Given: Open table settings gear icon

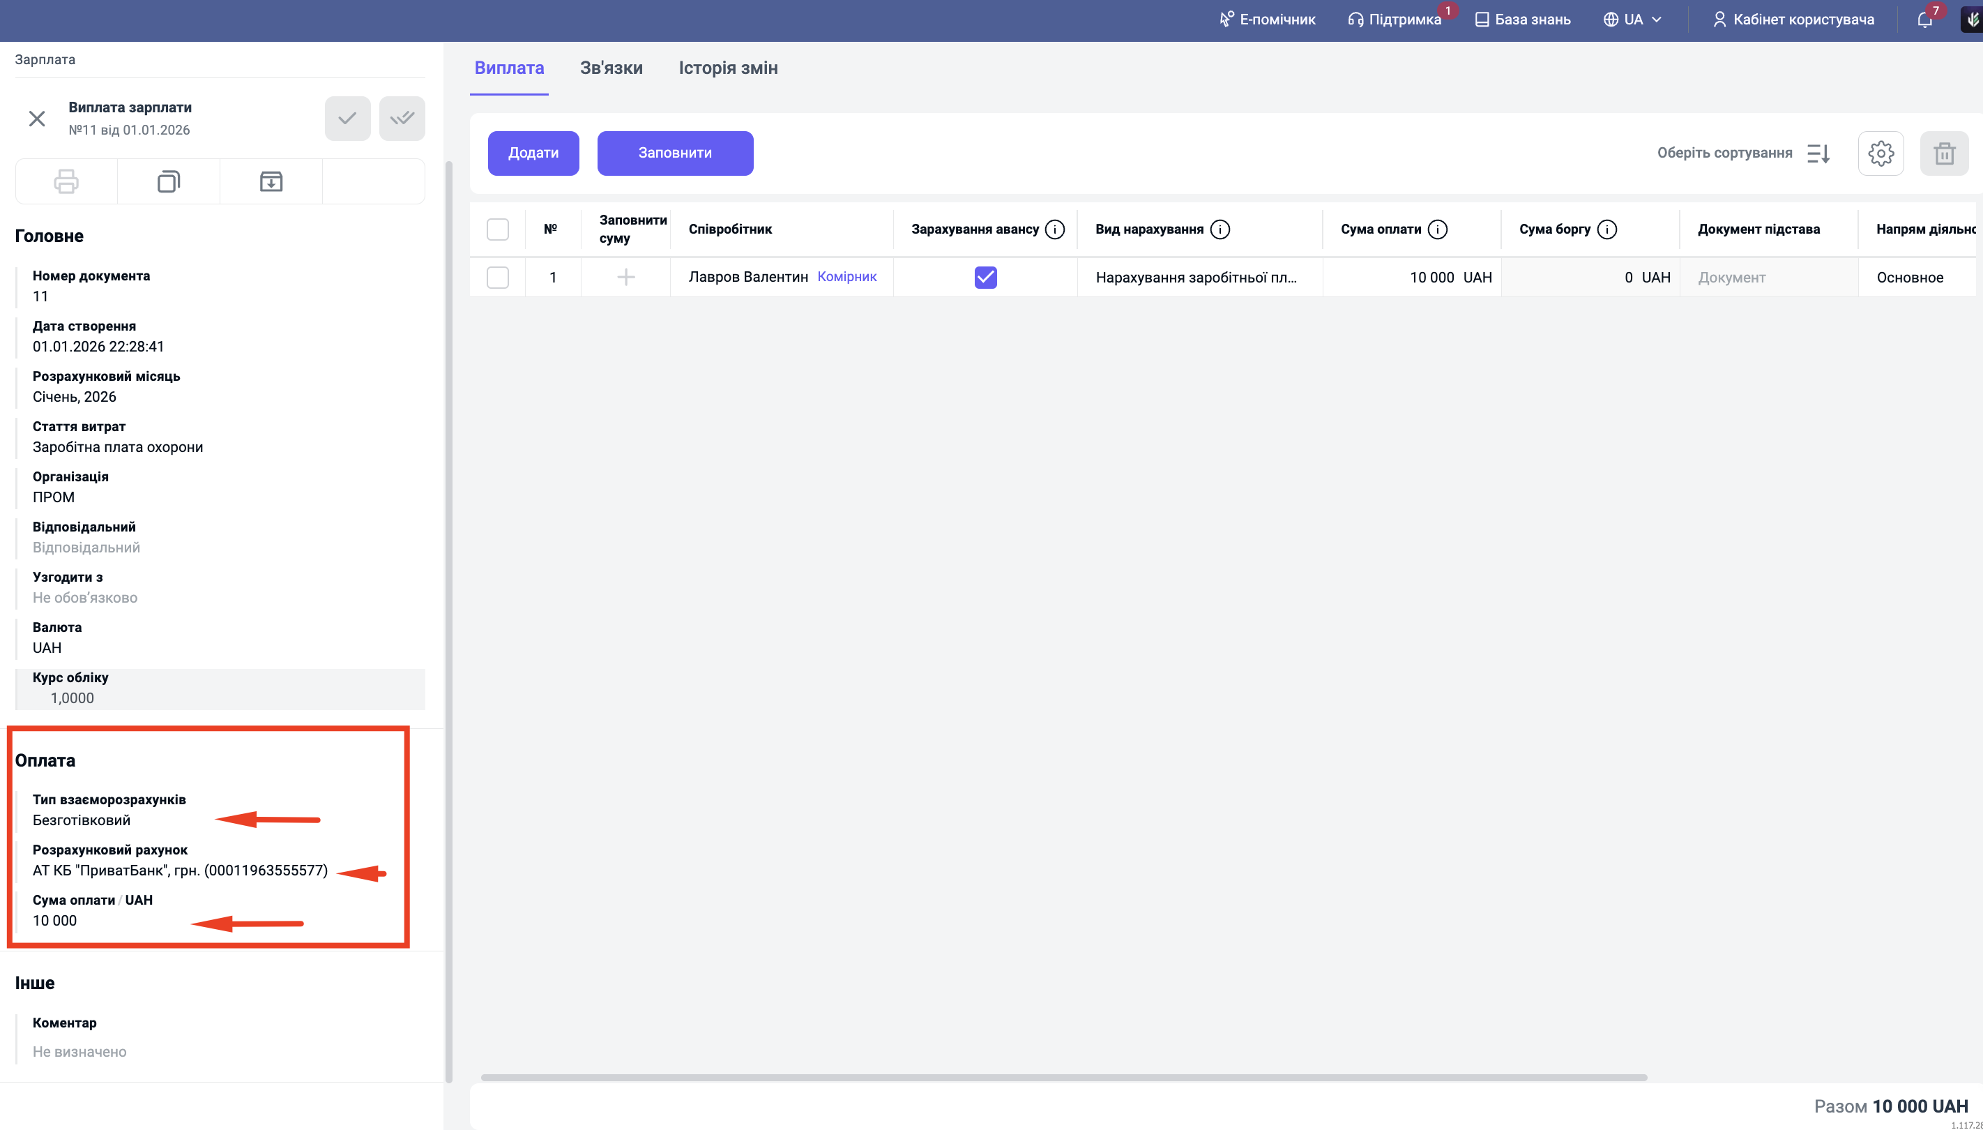Looking at the screenshot, I should point(1881,153).
